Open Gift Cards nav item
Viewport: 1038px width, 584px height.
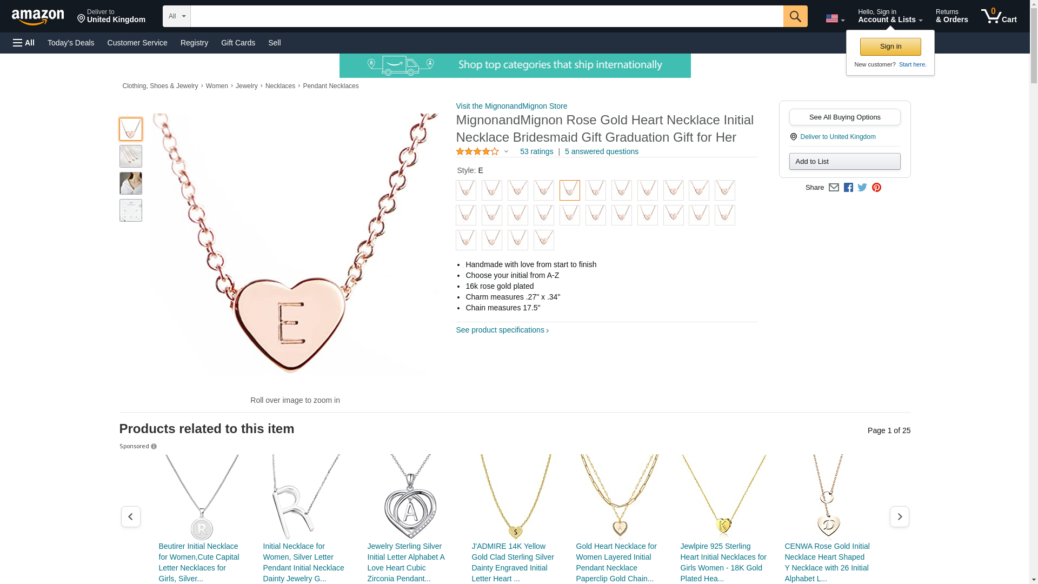point(238,43)
